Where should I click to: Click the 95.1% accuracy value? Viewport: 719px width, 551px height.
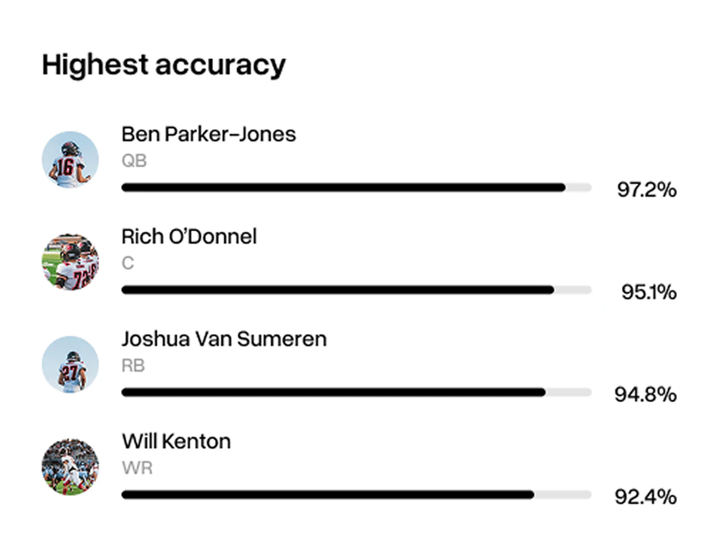[x=648, y=292]
